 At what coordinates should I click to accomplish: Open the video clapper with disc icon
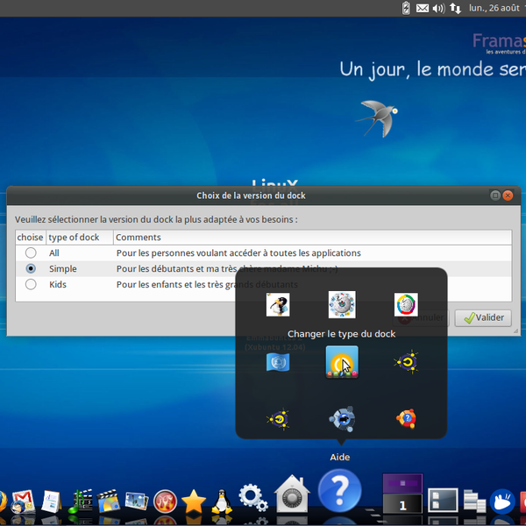point(109,501)
